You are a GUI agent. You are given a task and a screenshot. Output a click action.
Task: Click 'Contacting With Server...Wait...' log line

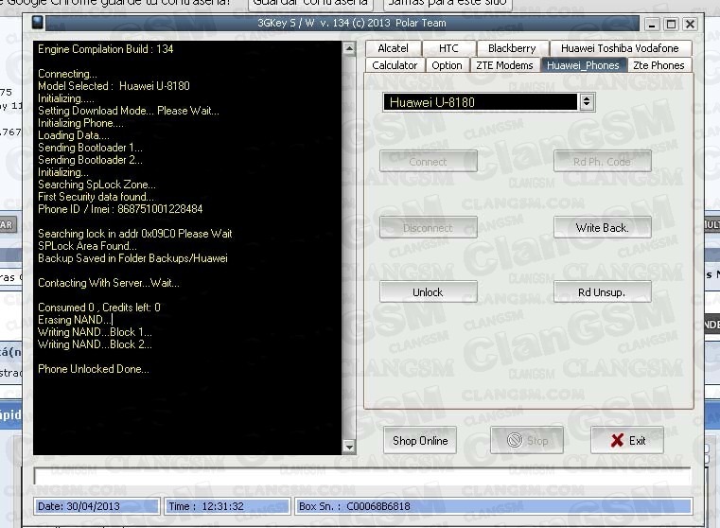[x=109, y=283]
